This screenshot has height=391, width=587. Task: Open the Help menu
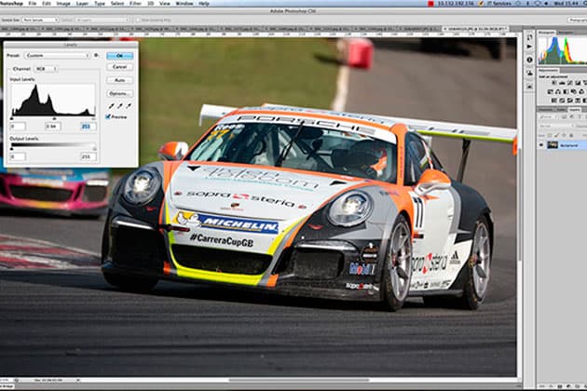pyautogui.click(x=204, y=4)
